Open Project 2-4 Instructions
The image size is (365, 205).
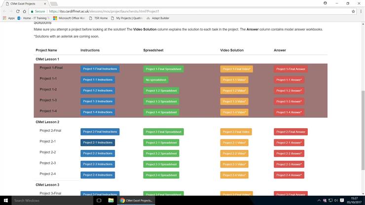pyautogui.click(x=98, y=175)
